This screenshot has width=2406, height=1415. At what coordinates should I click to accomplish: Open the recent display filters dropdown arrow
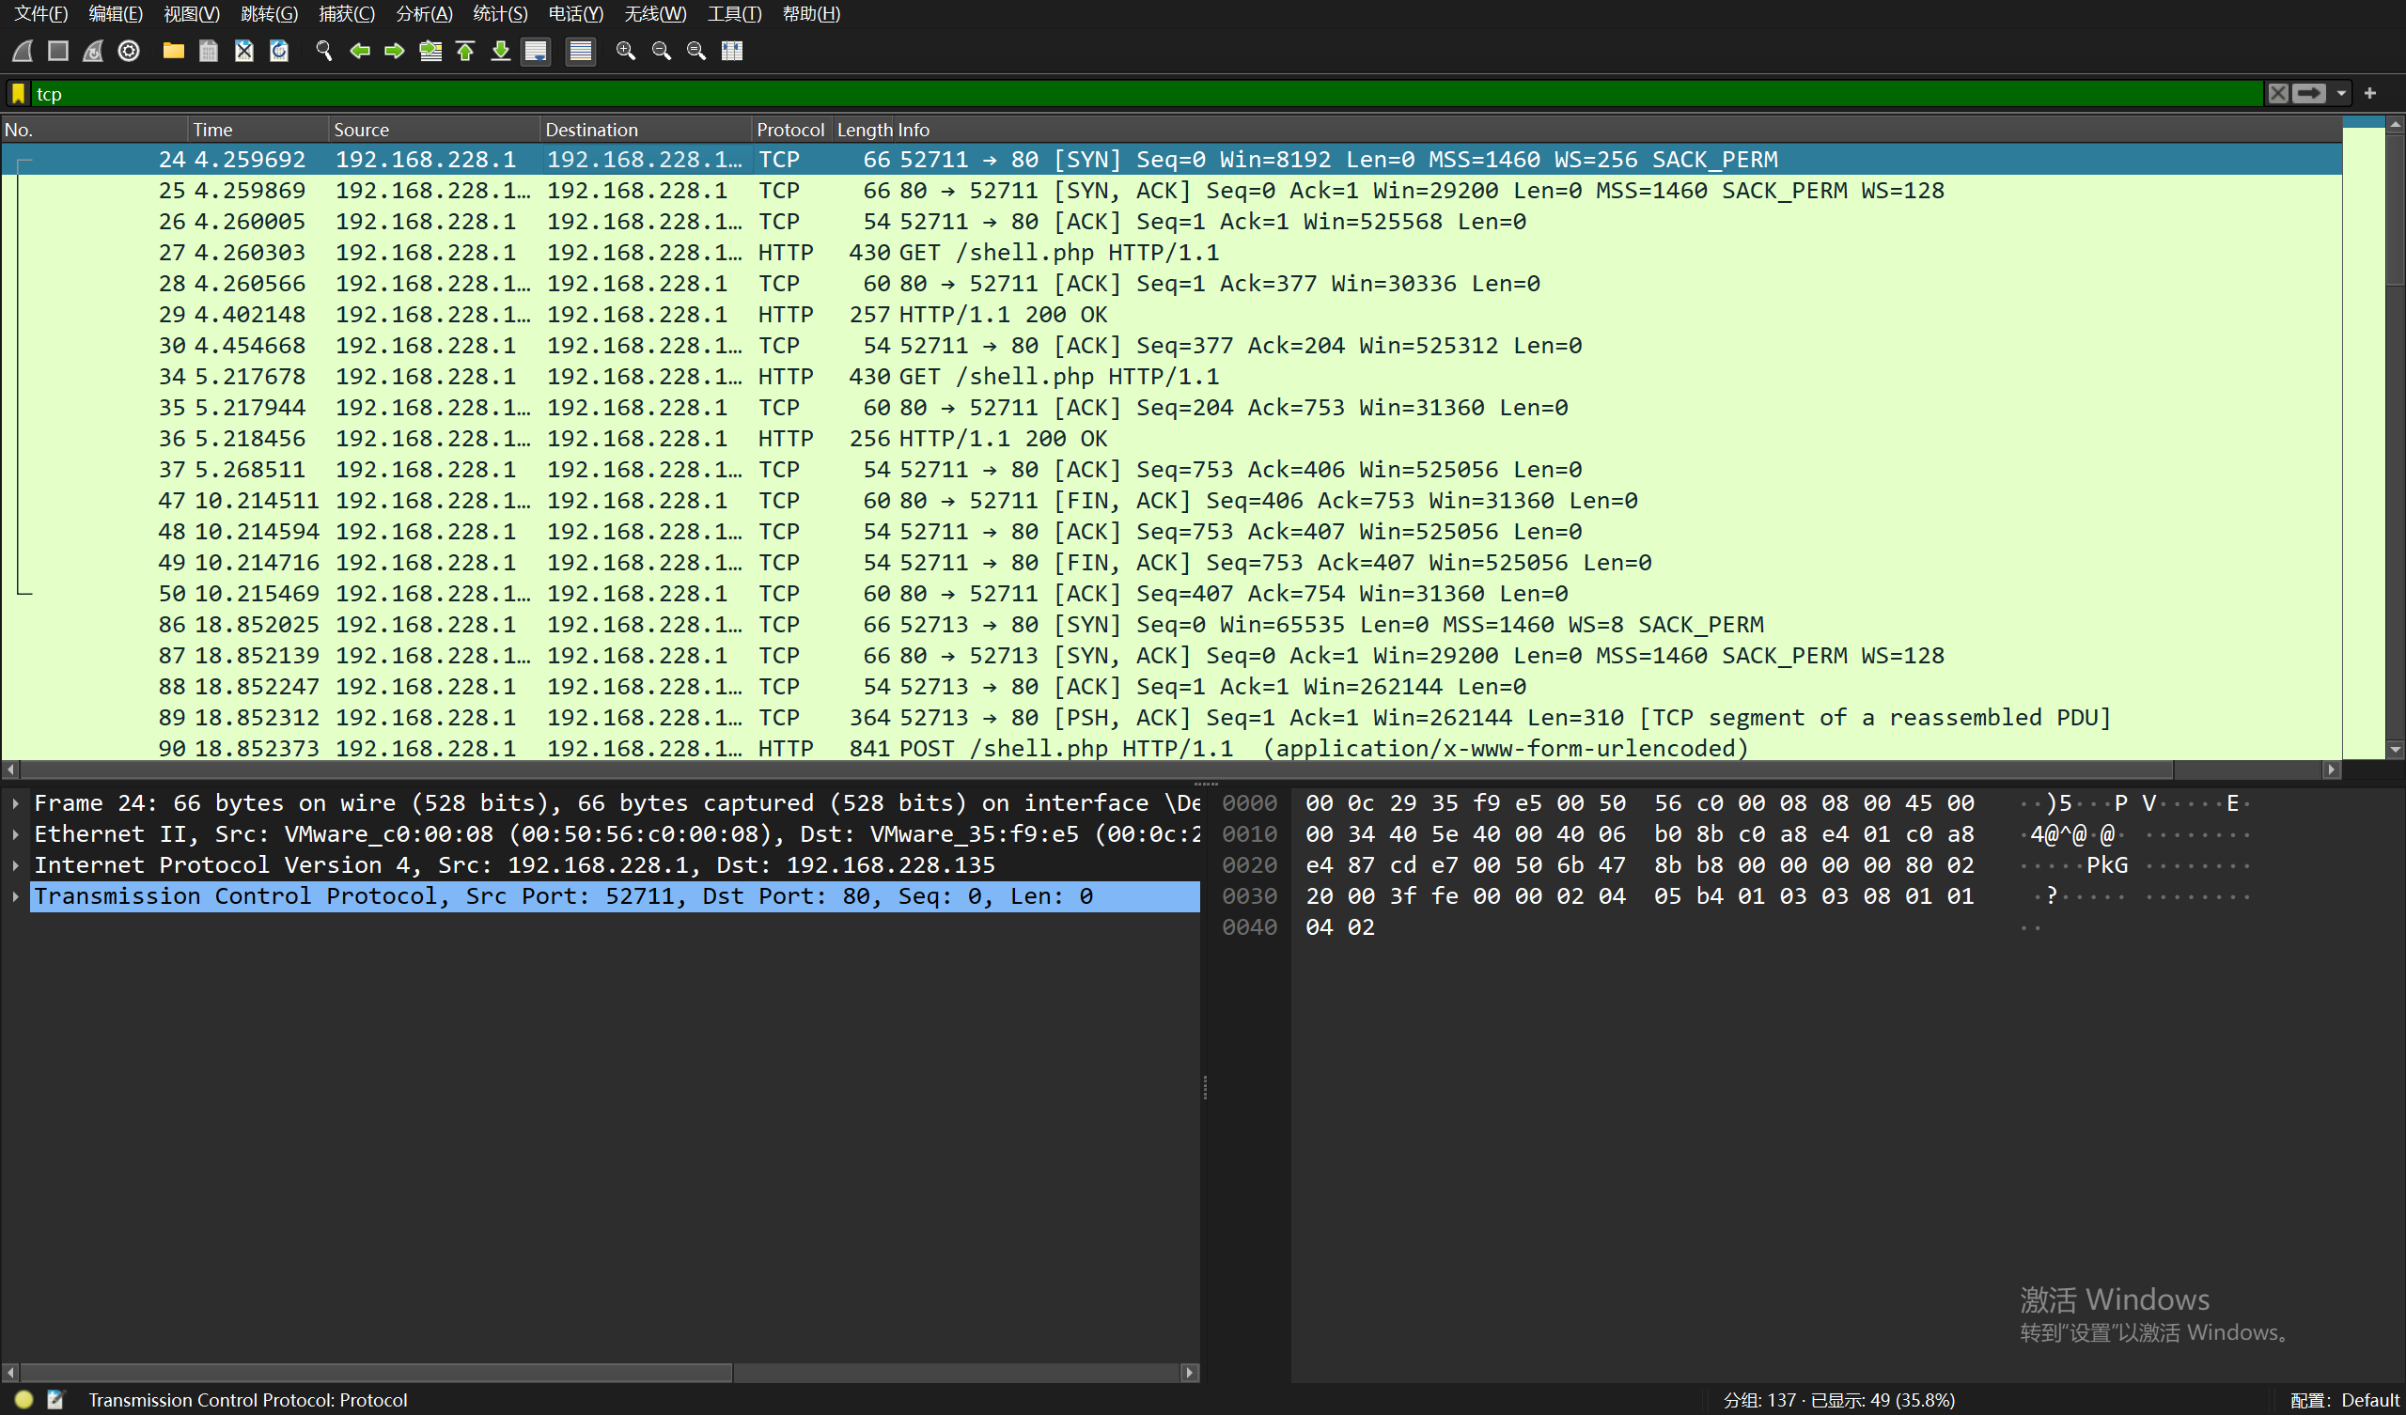point(2341,94)
